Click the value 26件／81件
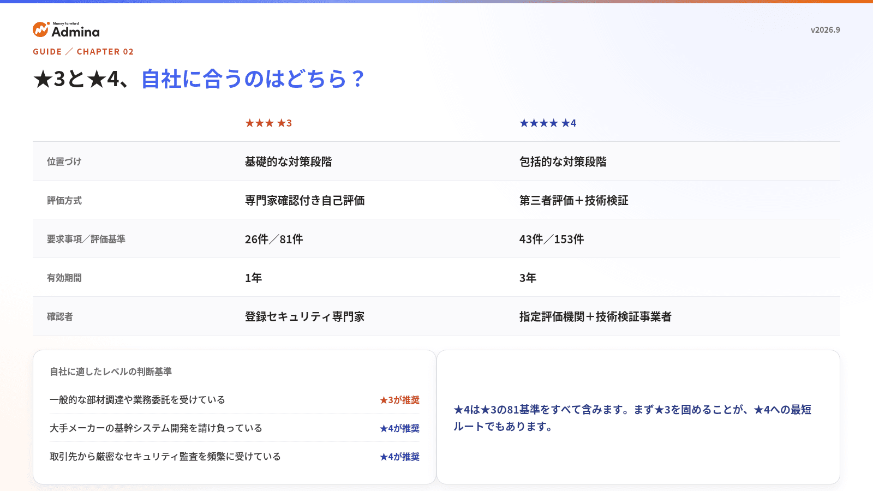Image resolution: width=873 pixels, height=491 pixels. [x=274, y=239]
